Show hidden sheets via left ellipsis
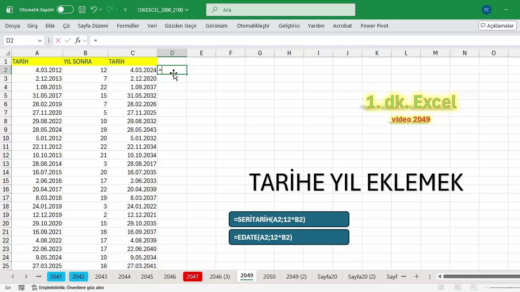Image resolution: width=520 pixels, height=292 pixels. coord(39,277)
